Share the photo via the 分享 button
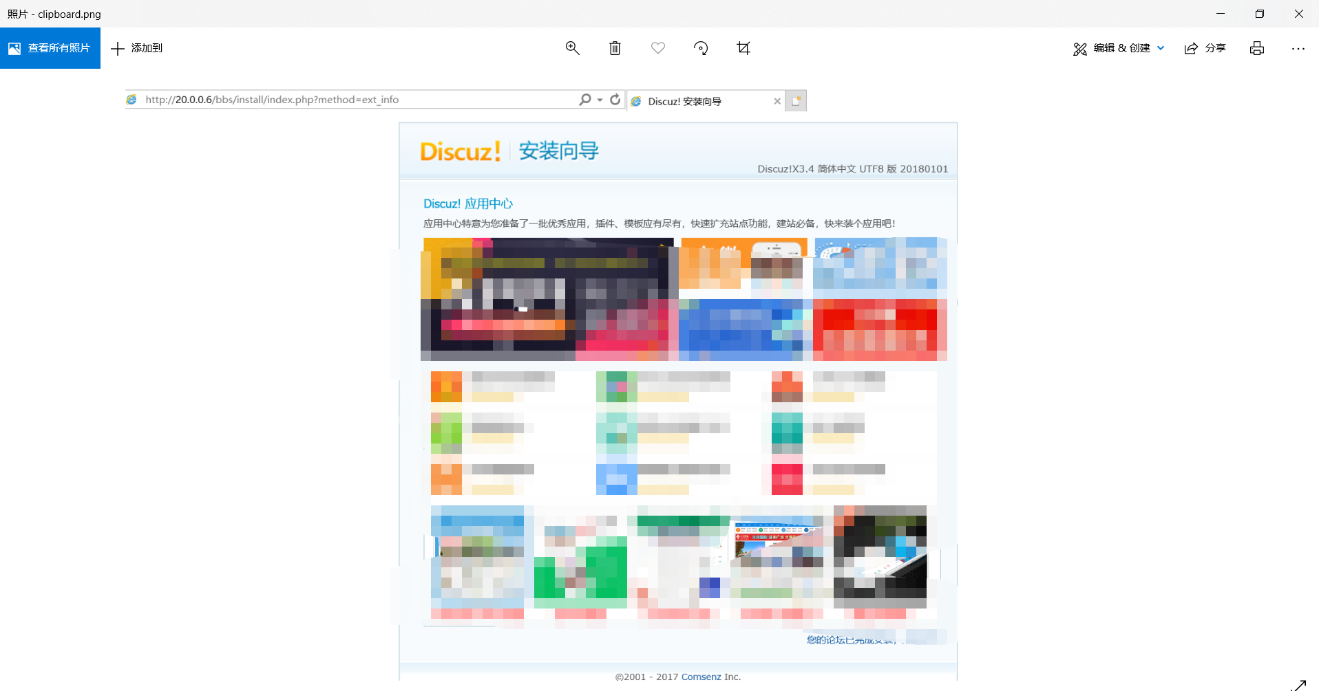 (x=1205, y=48)
